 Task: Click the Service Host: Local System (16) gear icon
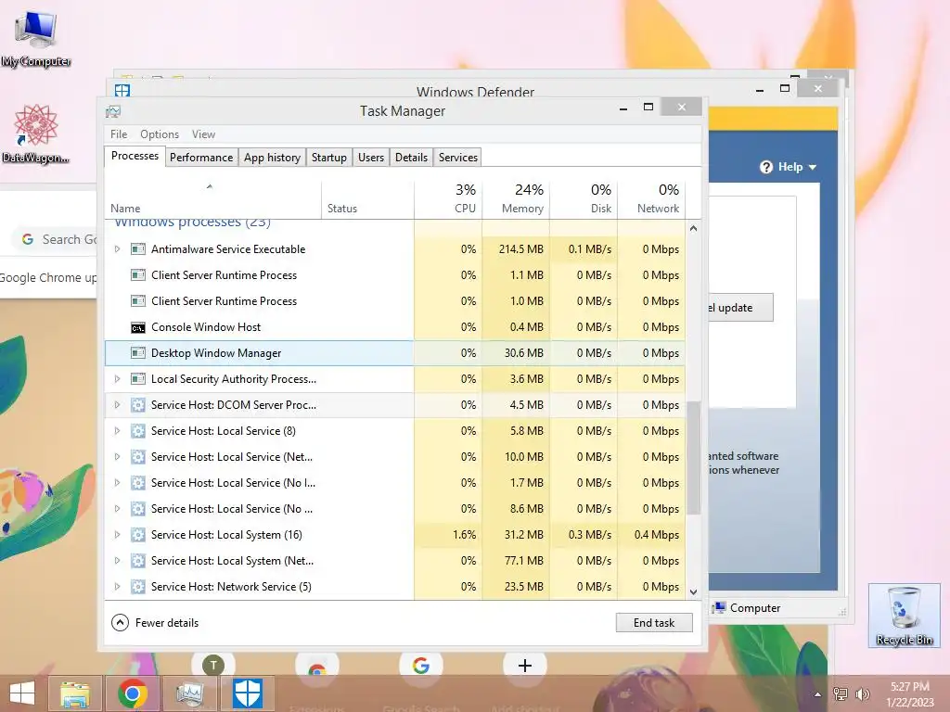138,535
